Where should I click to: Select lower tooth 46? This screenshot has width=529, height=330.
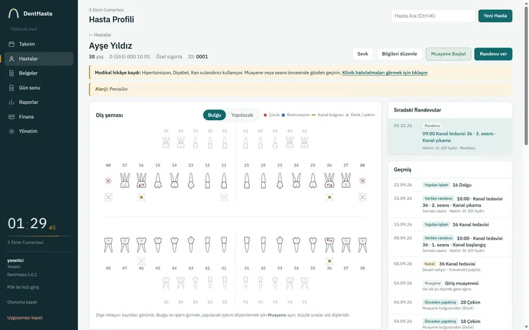coord(142,245)
